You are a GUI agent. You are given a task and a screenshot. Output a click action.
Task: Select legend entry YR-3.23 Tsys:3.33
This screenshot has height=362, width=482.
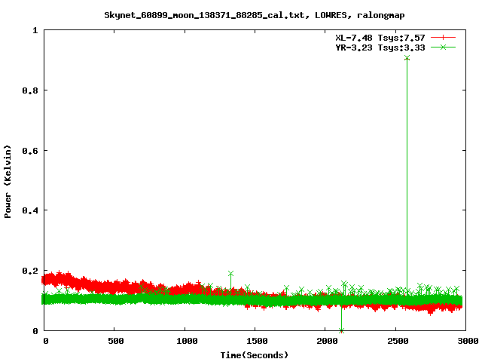point(380,48)
